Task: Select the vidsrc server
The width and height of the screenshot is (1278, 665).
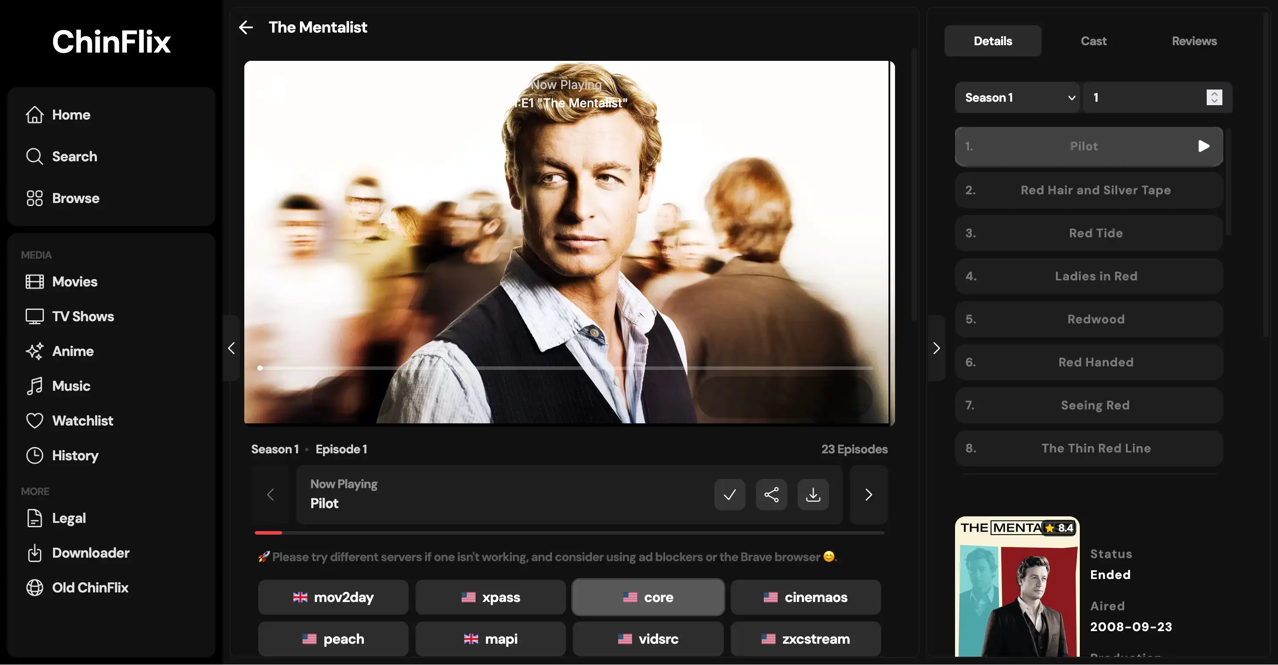Action: pyautogui.click(x=648, y=639)
